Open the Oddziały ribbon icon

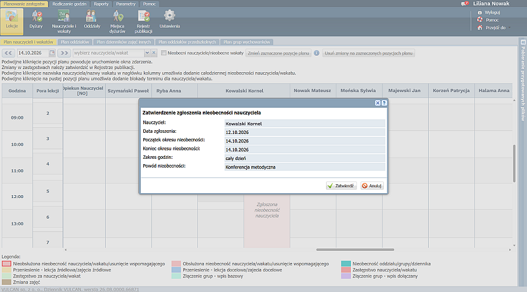click(92, 19)
